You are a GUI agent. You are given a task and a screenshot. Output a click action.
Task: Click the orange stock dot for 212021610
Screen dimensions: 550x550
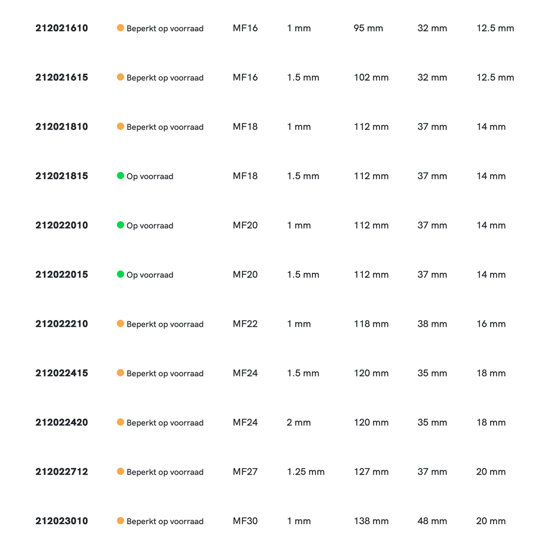pyautogui.click(x=120, y=28)
